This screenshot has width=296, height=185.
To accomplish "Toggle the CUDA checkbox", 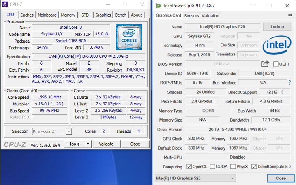I will point(212,166).
